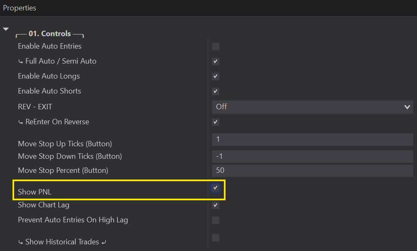Image resolution: width=417 pixels, height=251 pixels.
Task: Click the indent arrow icon before ReEnter On Reverse
Action: [21, 122]
